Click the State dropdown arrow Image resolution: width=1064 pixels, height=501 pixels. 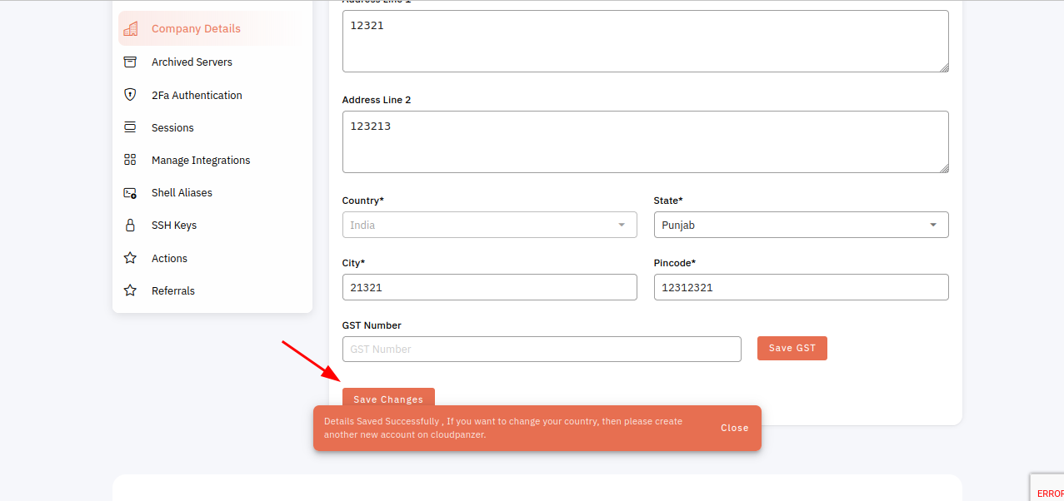click(x=933, y=225)
